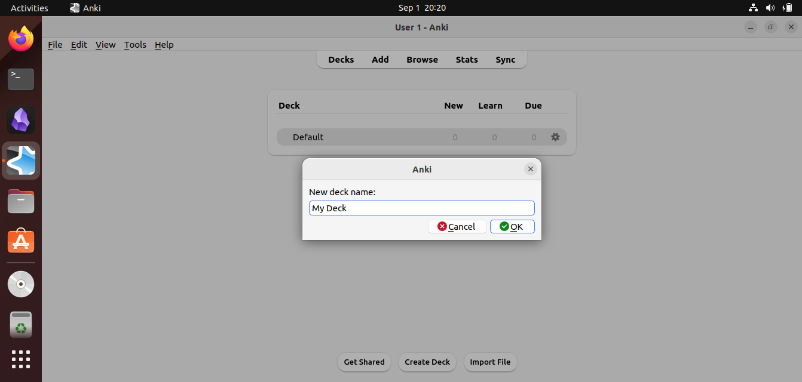Click the Get Shared button
Viewport: 802px width, 382px height.
(364, 362)
